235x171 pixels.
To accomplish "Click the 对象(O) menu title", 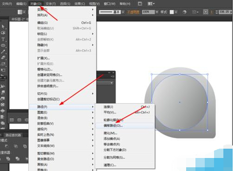I will 36,4.
